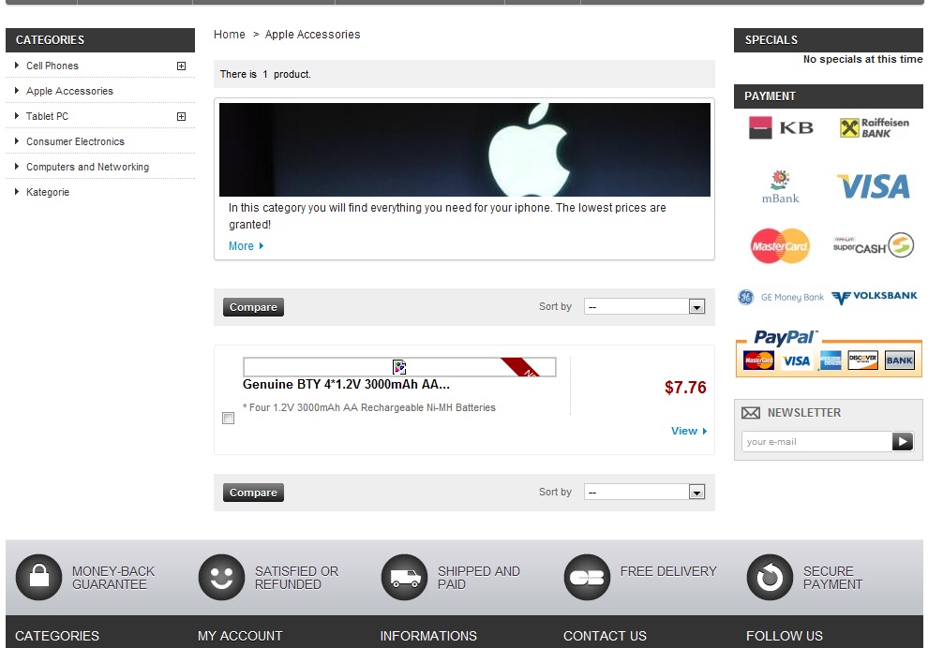Image resolution: width=928 pixels, height=648 pixels.
Task: Click the footer FOLLOW US heading
Action: click(785, 636)
